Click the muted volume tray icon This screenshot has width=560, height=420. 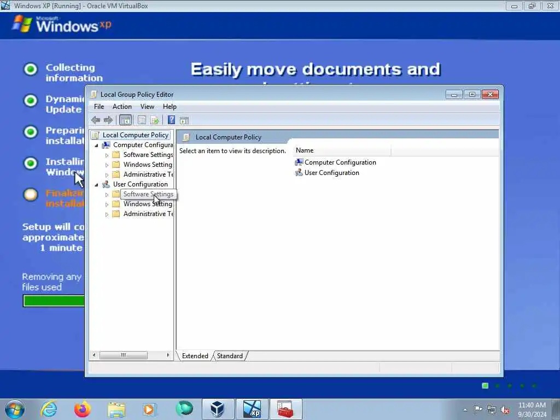coord(505,410)
